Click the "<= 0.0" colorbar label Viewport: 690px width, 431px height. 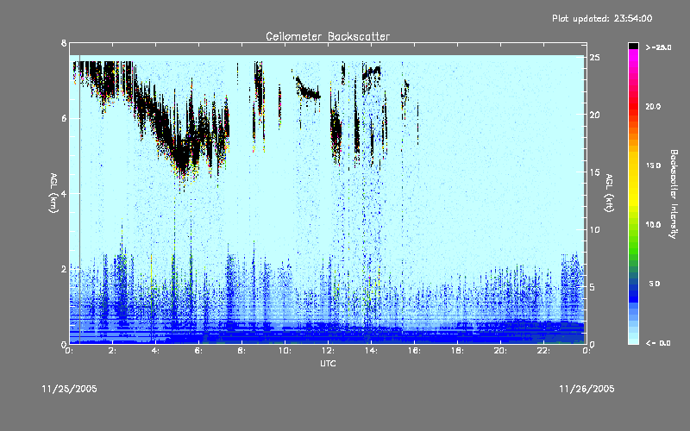tap(658, 343)
